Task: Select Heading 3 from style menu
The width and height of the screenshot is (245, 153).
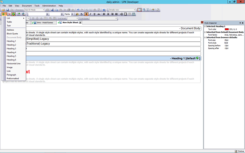Action: click(x=11, y=49)
